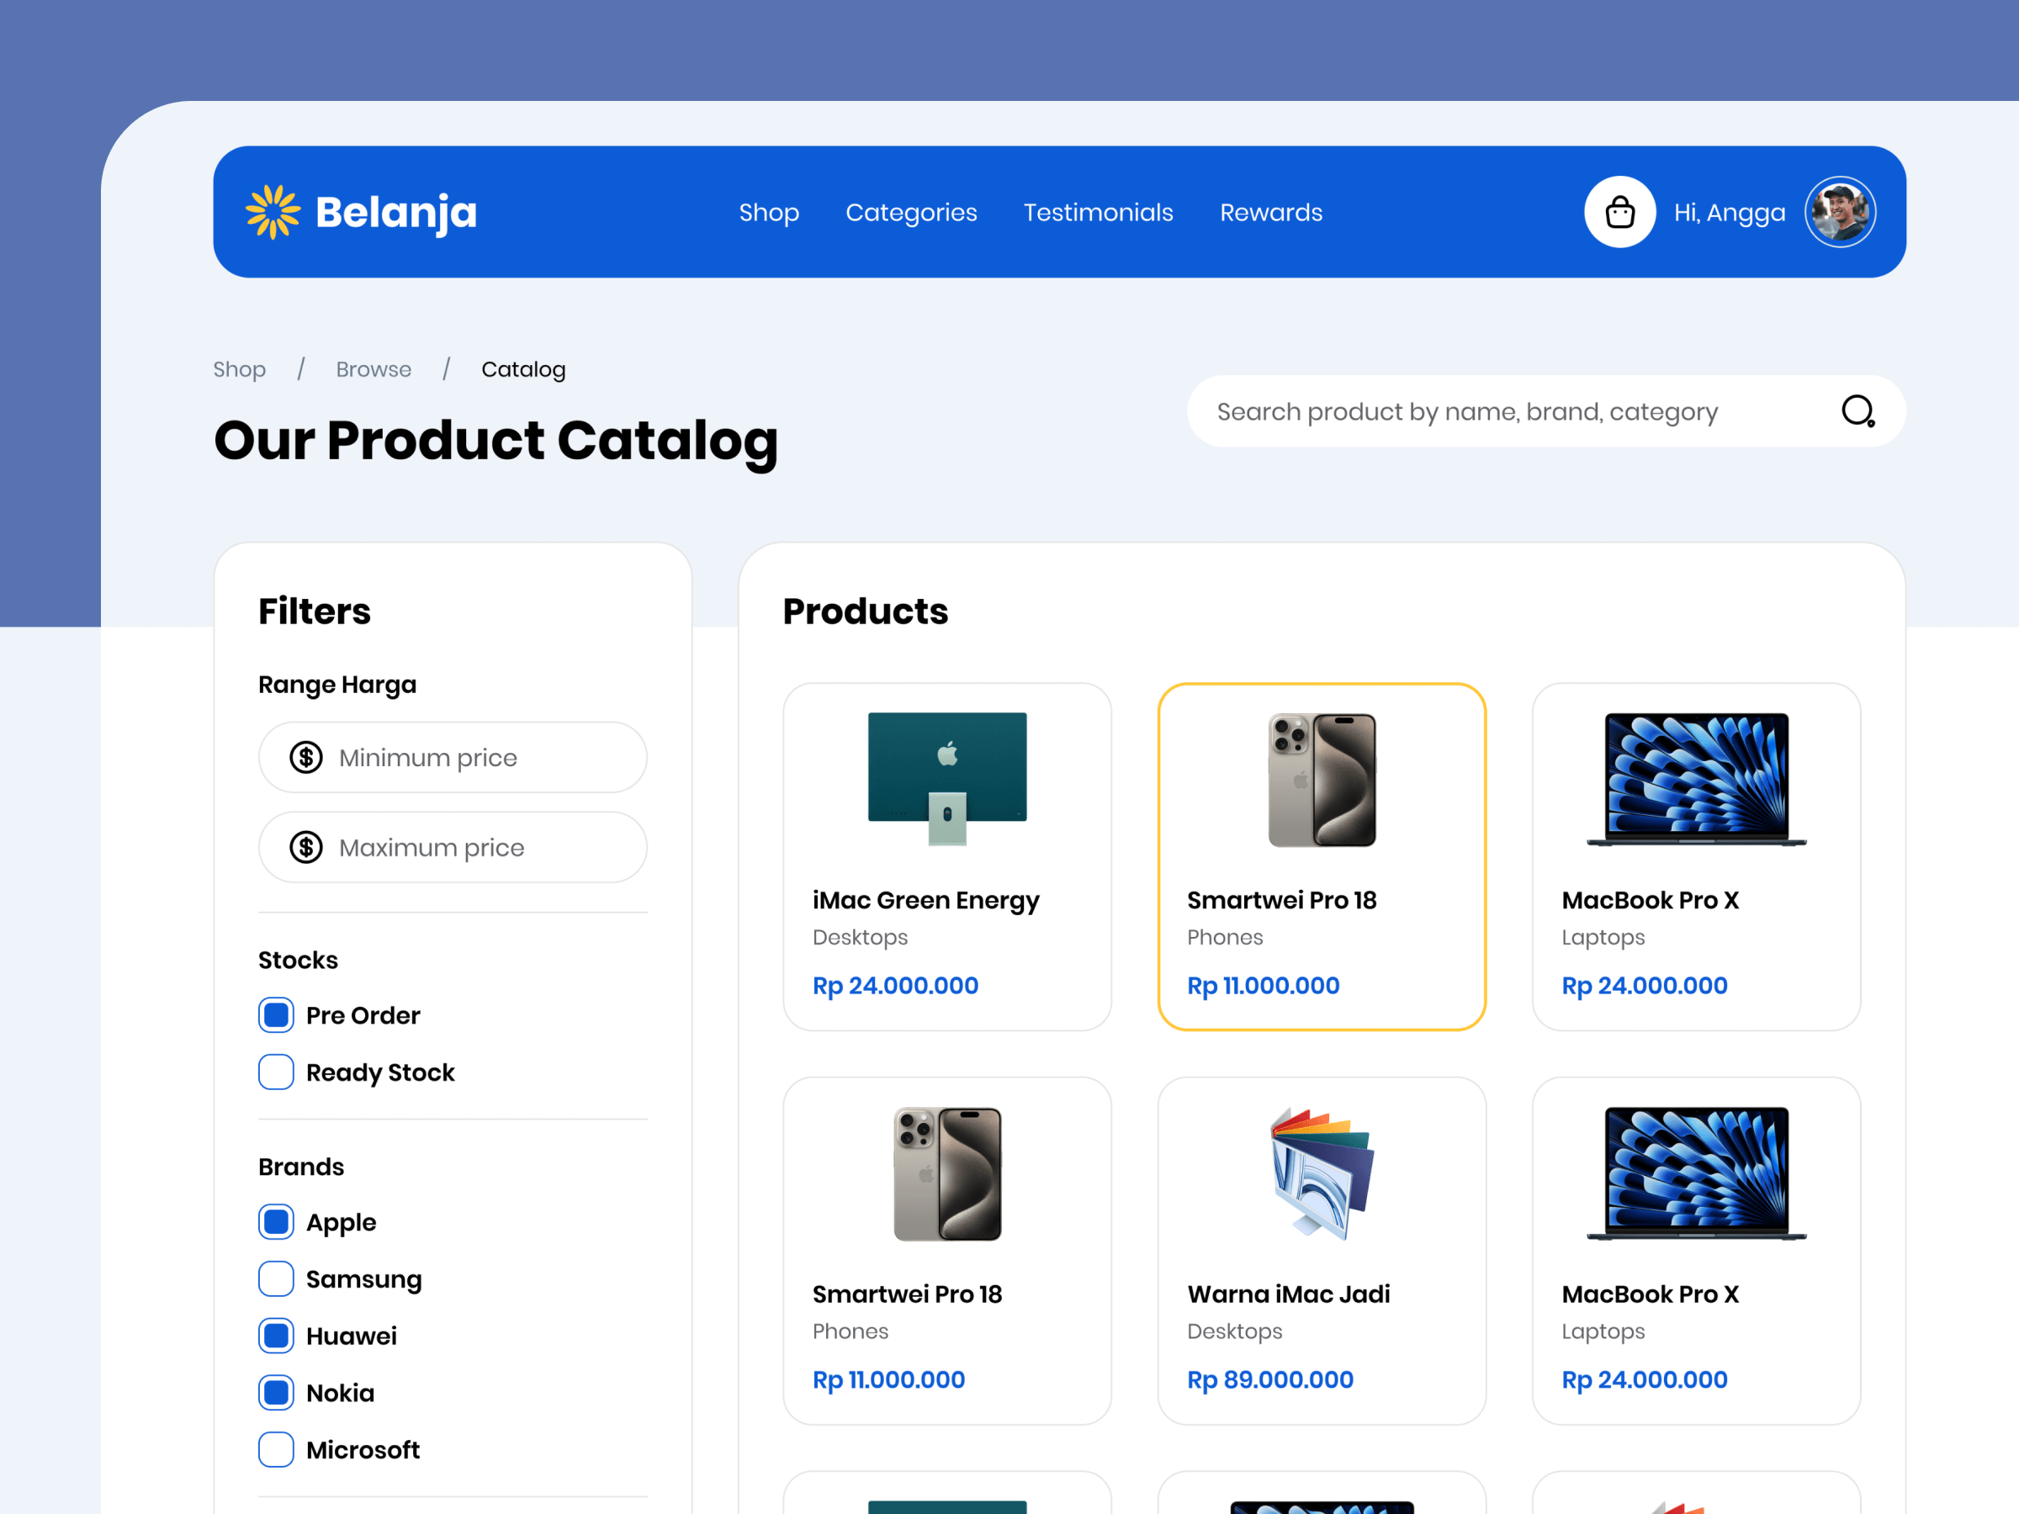Click dollar icon in Minimum price field
The width and height of the screenshot is (2019, 1514).
(x=305, y=756)
